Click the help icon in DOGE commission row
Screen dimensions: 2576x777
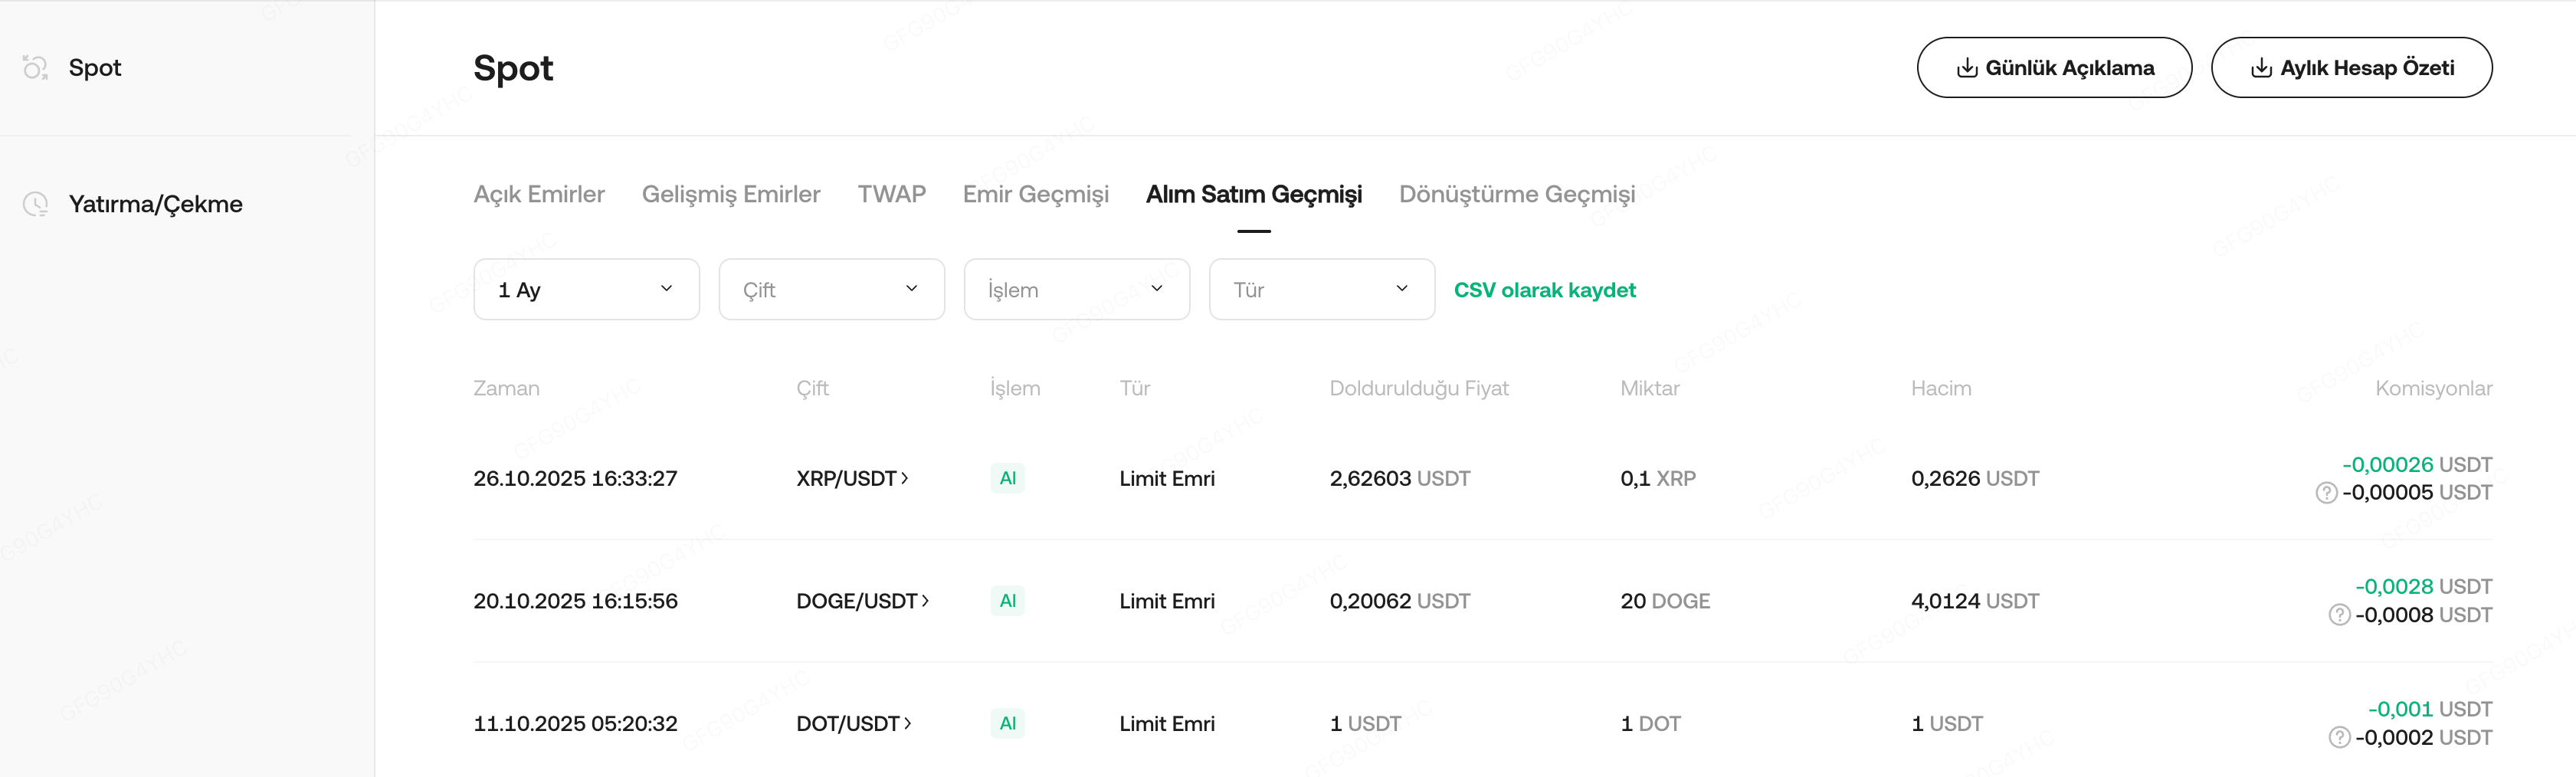tap(2339, 615)
